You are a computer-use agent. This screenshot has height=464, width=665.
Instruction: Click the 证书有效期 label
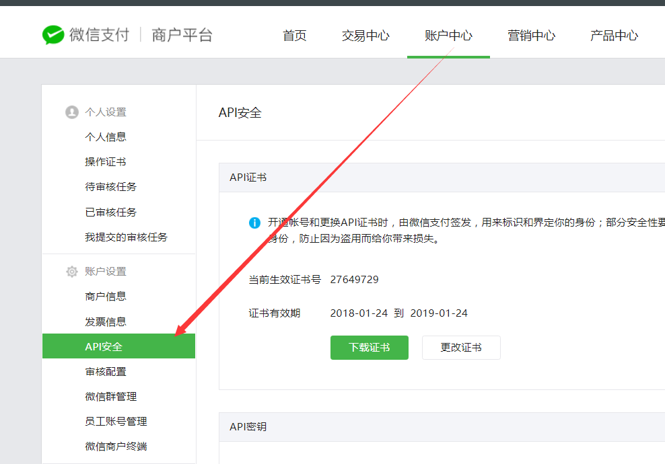[275, 313]
